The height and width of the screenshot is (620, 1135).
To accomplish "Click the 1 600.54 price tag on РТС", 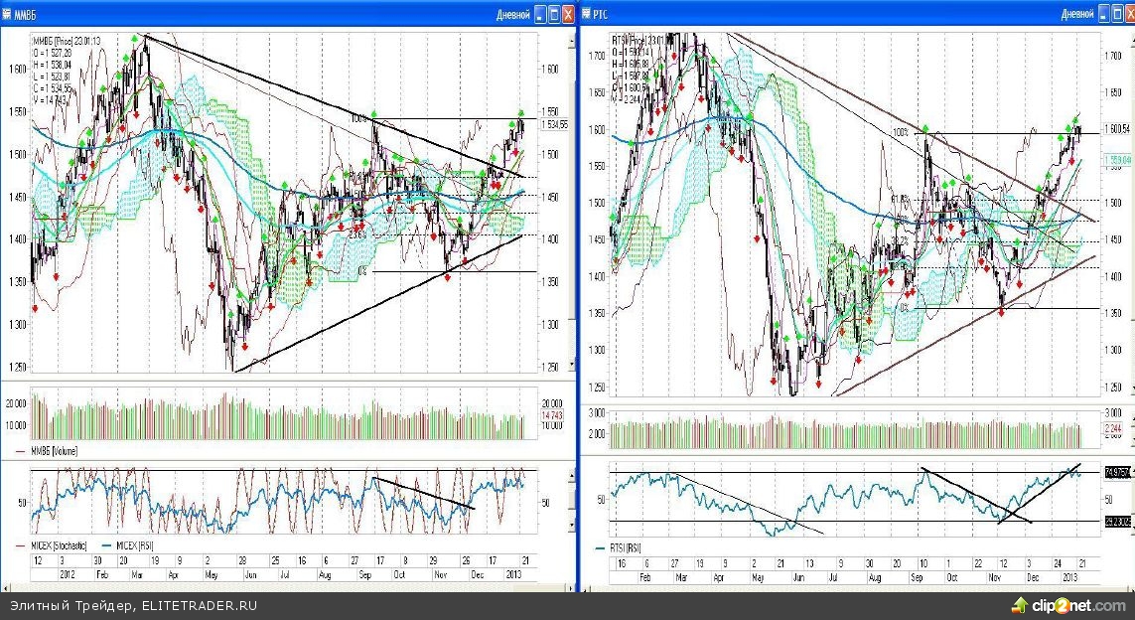I will pos(1118,129).
